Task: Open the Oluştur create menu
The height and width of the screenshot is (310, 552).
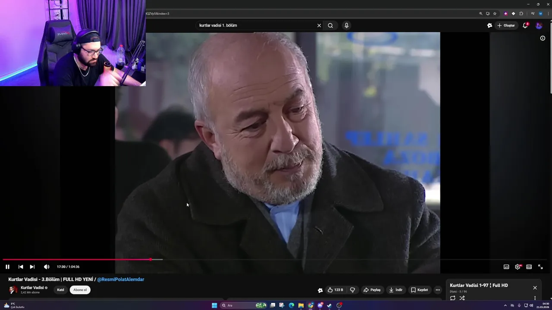Action: [506, 25]
